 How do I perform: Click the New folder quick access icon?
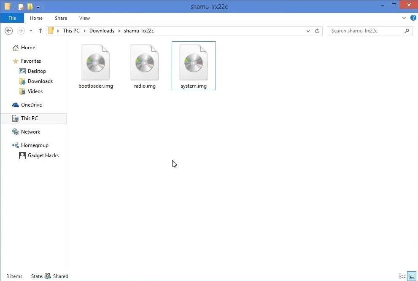30,6
